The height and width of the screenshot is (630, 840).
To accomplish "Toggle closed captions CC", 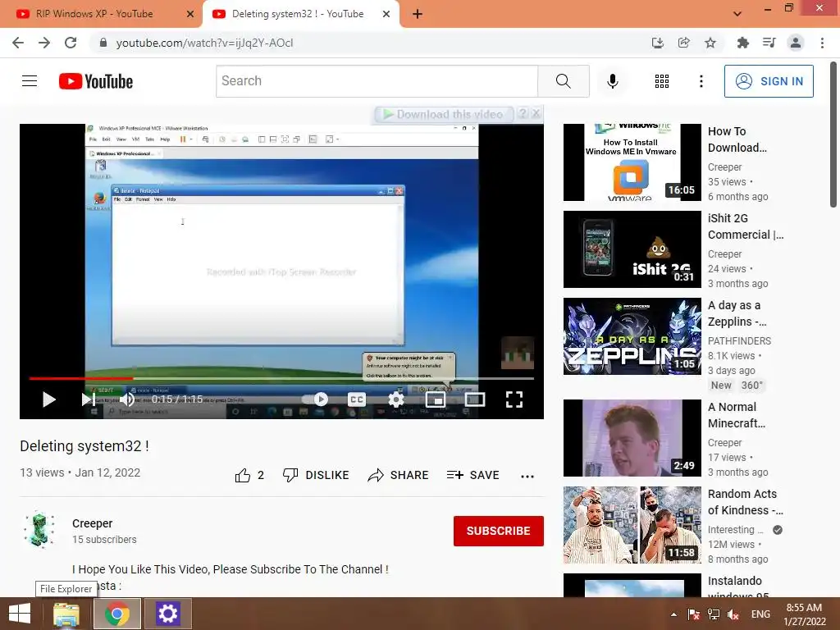I will pyautogui.click(x=357, y=399).
